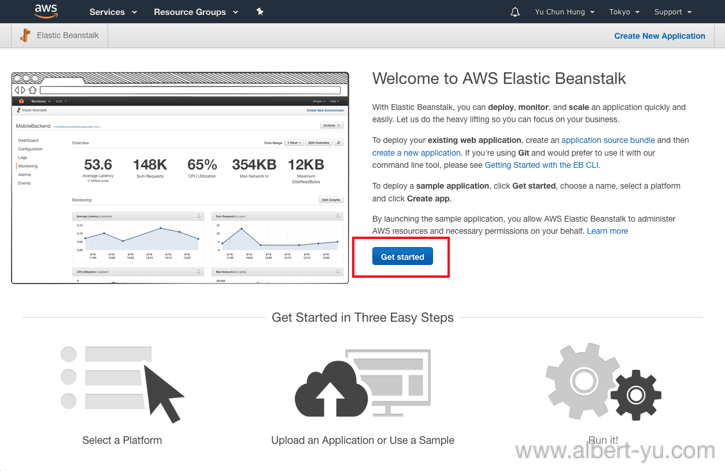Open the notifications bell
725x471 pixels.
tap(515, 12)
